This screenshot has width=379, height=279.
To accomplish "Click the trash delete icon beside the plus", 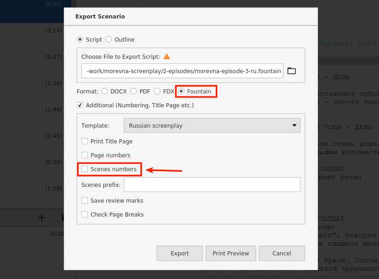I will (62, 217).
